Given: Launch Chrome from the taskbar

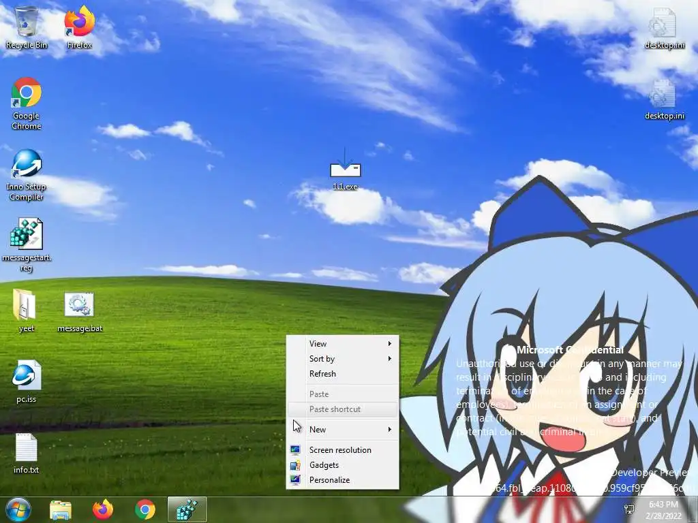Looking at the screenshot, I should pyautogui.click(x=145, y=509).
